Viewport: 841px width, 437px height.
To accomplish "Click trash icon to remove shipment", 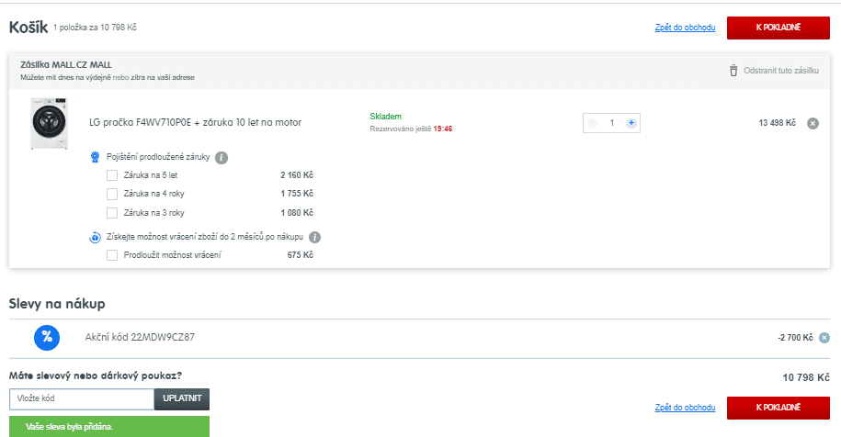I will [733, 70].
